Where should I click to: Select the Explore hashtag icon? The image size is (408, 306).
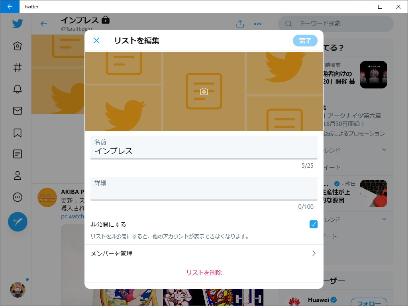point(17,68)
